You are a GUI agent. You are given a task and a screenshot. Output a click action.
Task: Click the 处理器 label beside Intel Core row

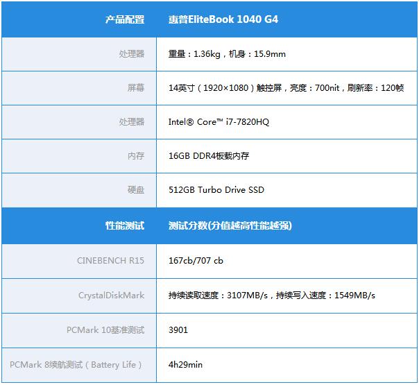(x=132, y=122)
